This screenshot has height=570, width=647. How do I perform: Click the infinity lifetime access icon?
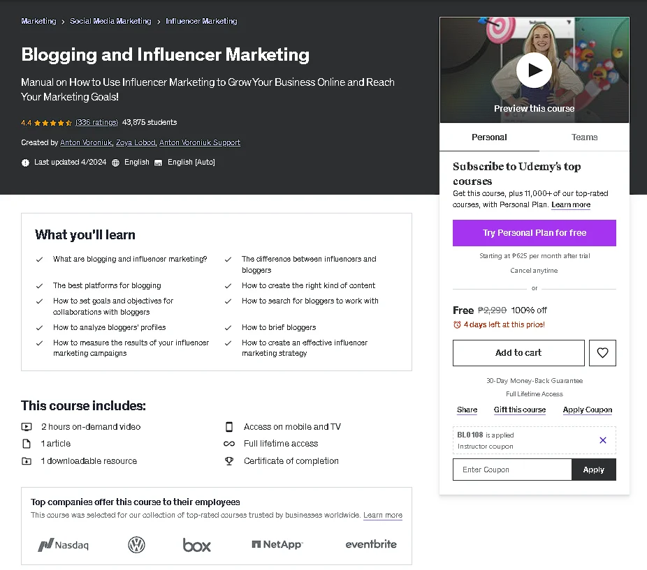[x=229, y=444]
